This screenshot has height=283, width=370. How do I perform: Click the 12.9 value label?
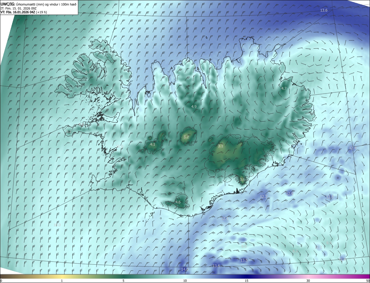[x=289, y=194]
